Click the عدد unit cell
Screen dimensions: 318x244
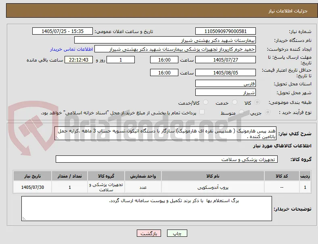(x=143, y=187)
